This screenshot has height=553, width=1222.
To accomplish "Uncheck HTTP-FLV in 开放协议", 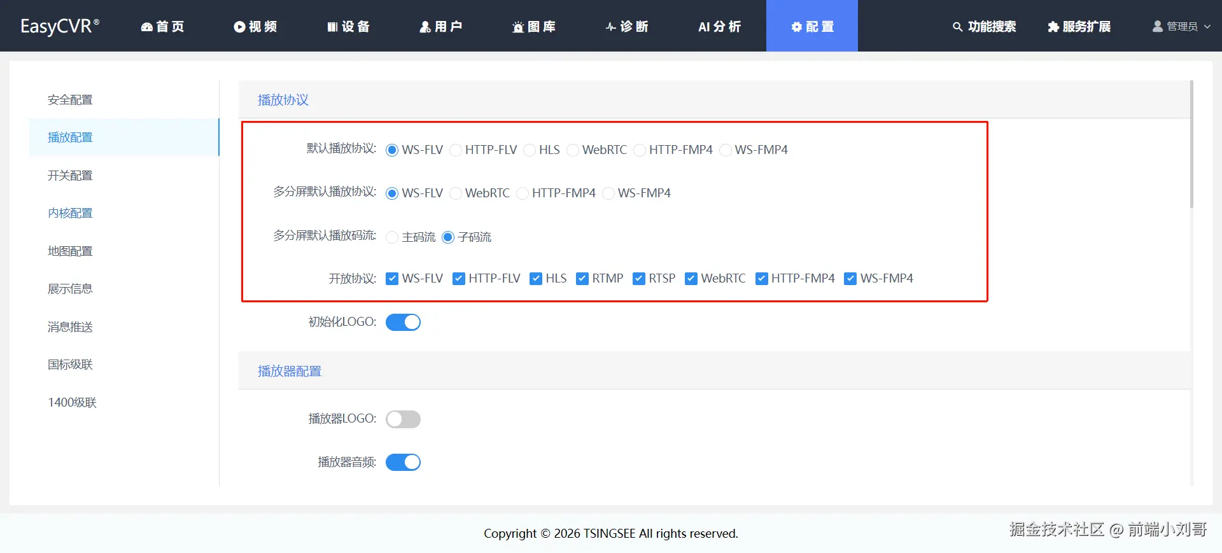I will pyautogui.click(x=459, y=279).
